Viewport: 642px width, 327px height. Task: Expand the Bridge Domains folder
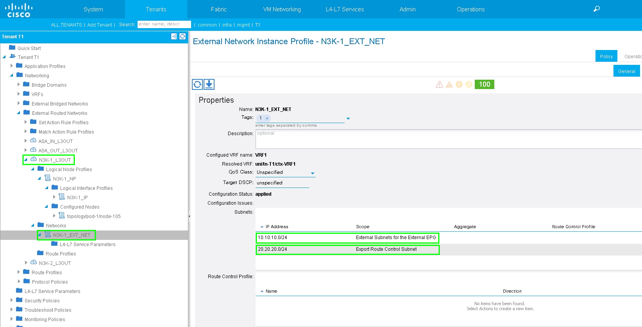coord(19,84)
